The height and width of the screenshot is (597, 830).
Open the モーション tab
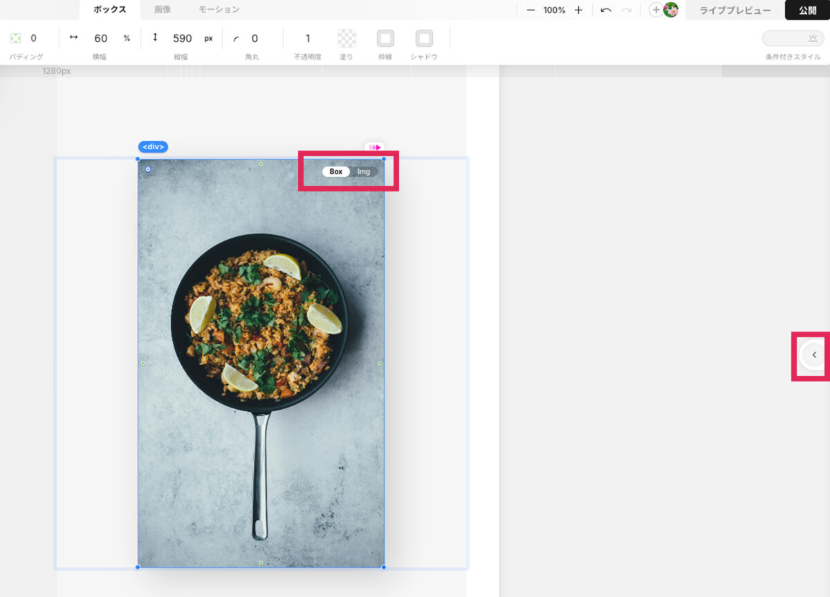219,10
